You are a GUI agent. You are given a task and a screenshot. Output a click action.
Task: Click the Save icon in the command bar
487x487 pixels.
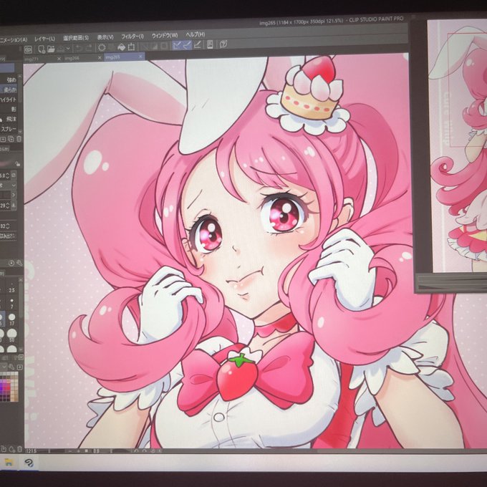coord(61,49)
